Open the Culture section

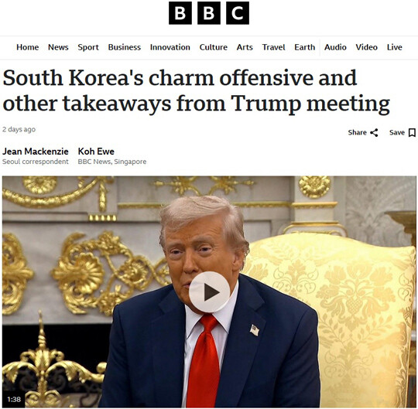[214, 47]
